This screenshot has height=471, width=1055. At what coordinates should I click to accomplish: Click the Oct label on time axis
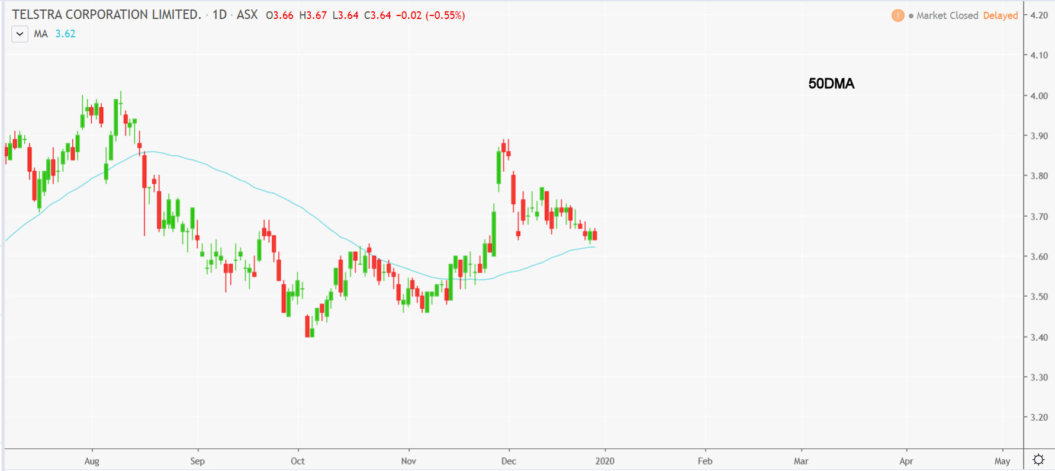point(298,461)
